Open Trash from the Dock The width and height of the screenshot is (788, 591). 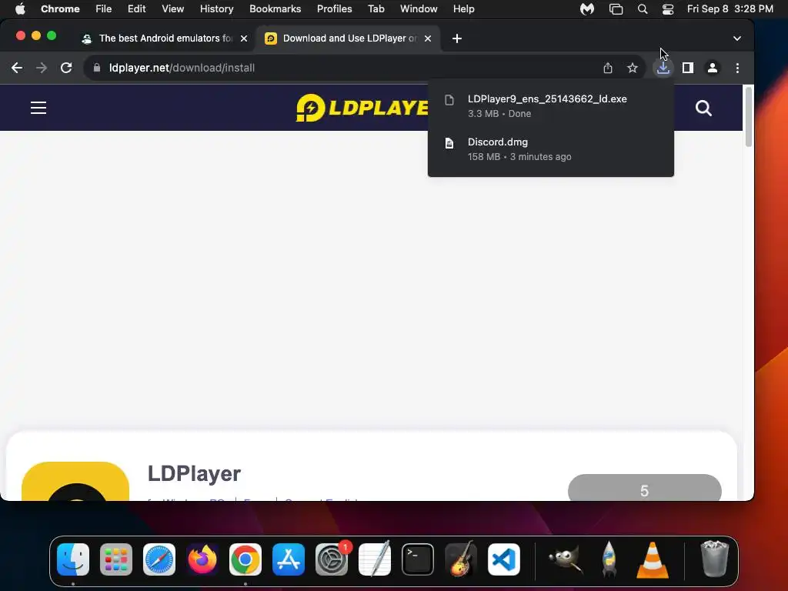pos(714,559)
